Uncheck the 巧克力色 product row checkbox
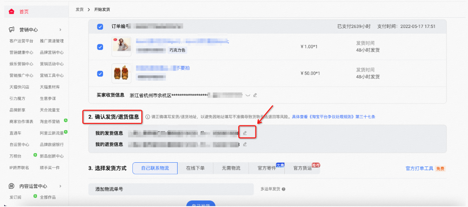 [100, 47]
